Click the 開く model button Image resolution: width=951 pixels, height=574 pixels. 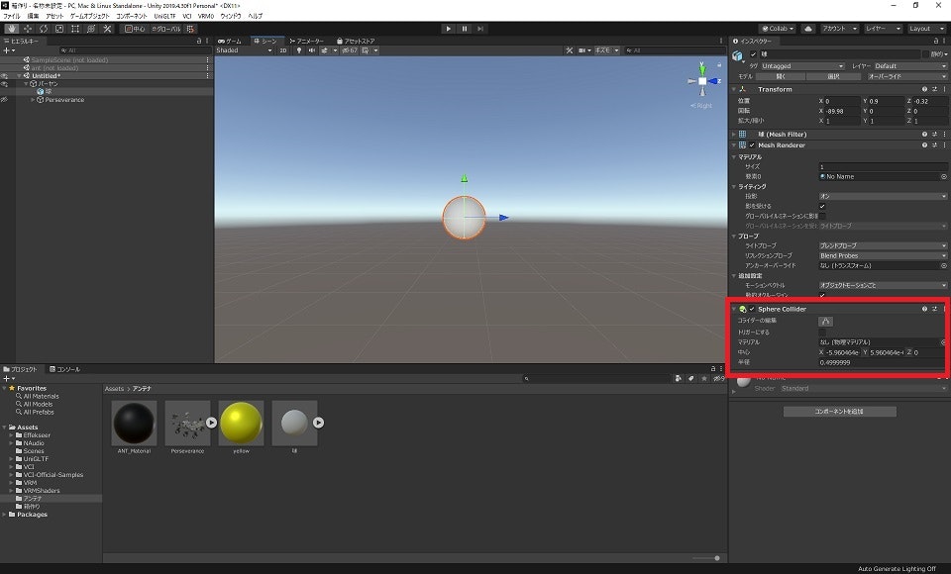780,76
